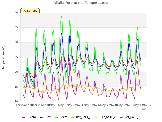Image resolution: width=162 pixels, height=122 pixels.
Task: Click the green -2cm peak on May 11
Action: click(137, 27)
